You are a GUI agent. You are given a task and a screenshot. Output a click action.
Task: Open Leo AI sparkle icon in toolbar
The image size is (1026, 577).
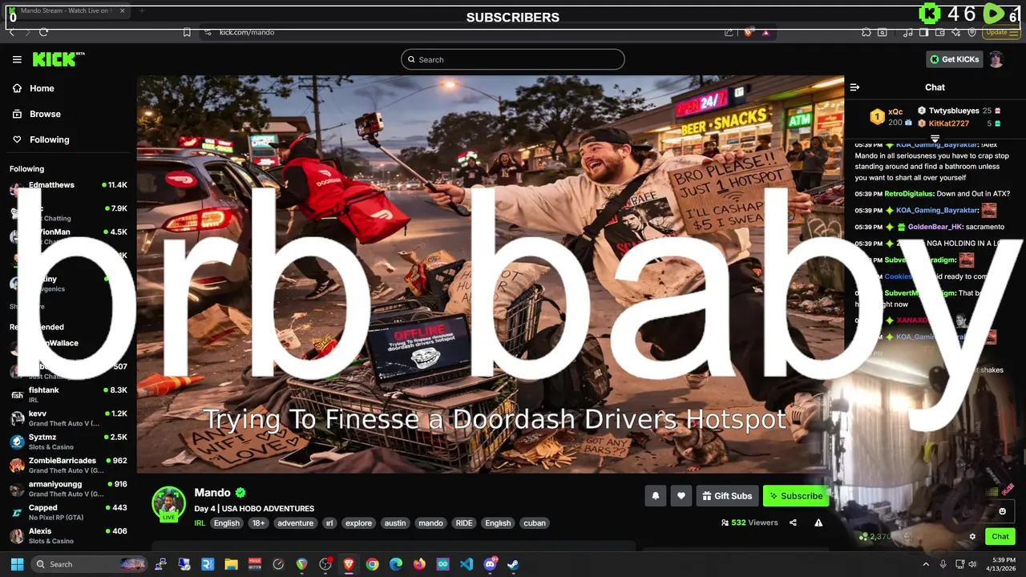[955, 32]
